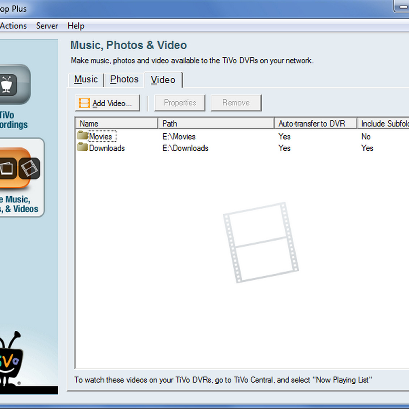Open the Help menu
The image size is (409, 409).
coord(76,26)
